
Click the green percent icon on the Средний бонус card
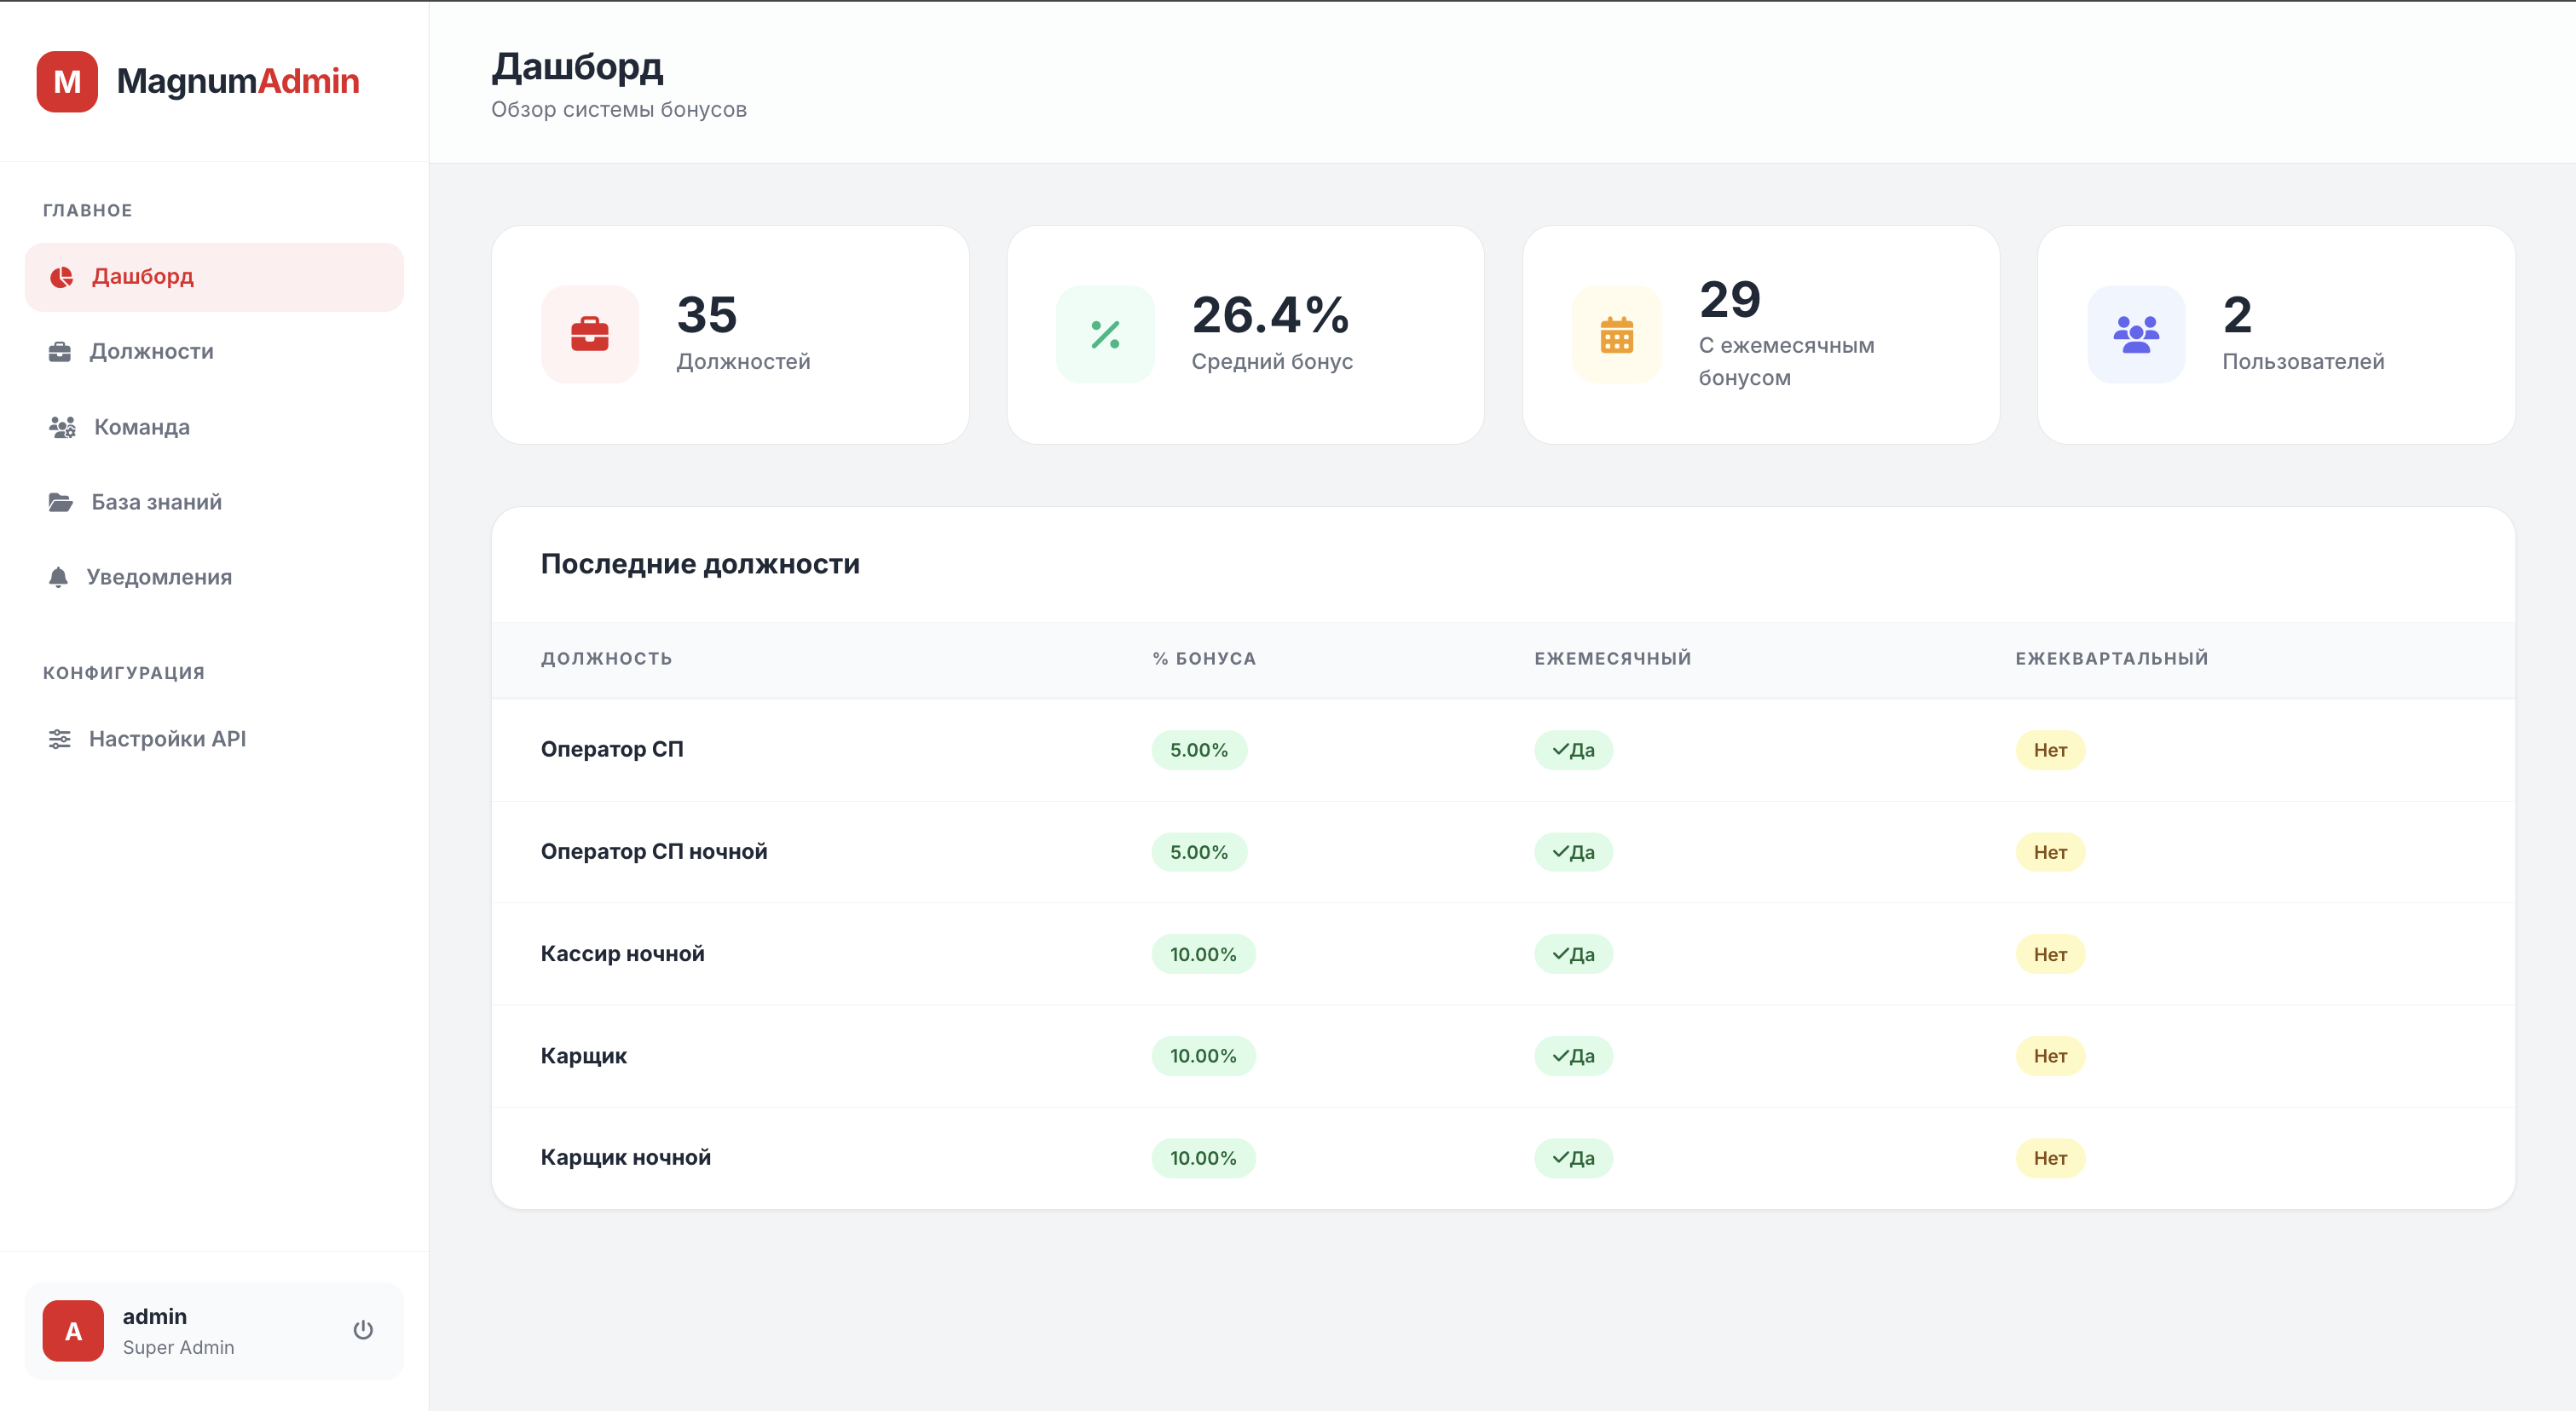pos(1105,334)
